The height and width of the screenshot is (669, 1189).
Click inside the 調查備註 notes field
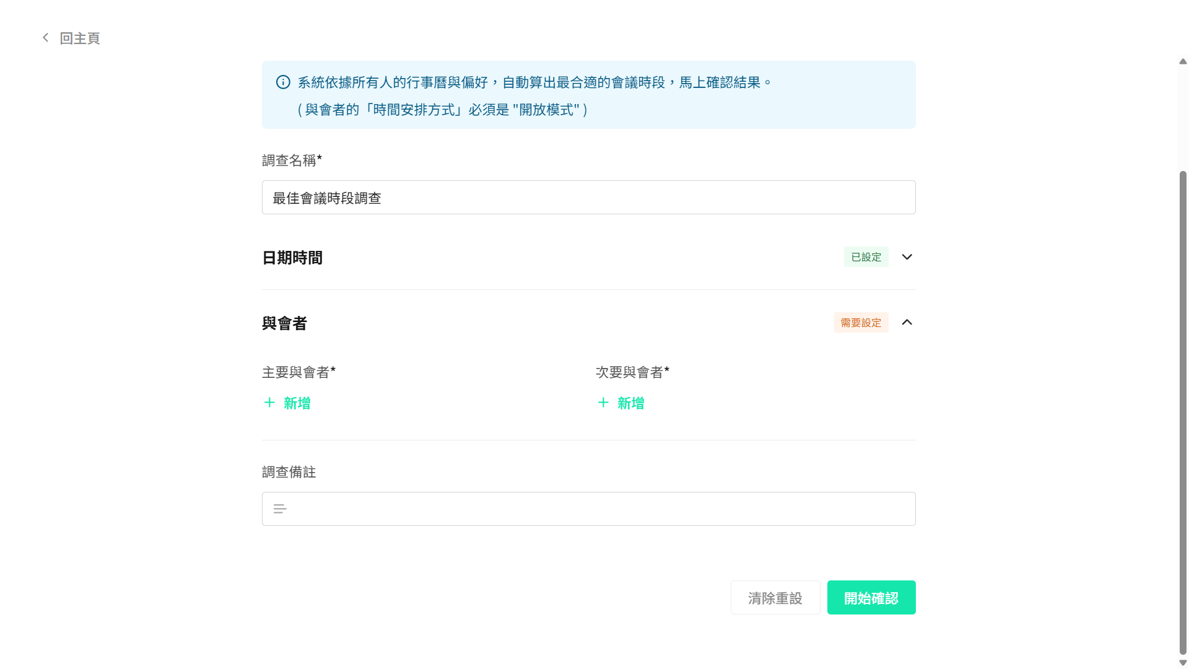(588, 509)
